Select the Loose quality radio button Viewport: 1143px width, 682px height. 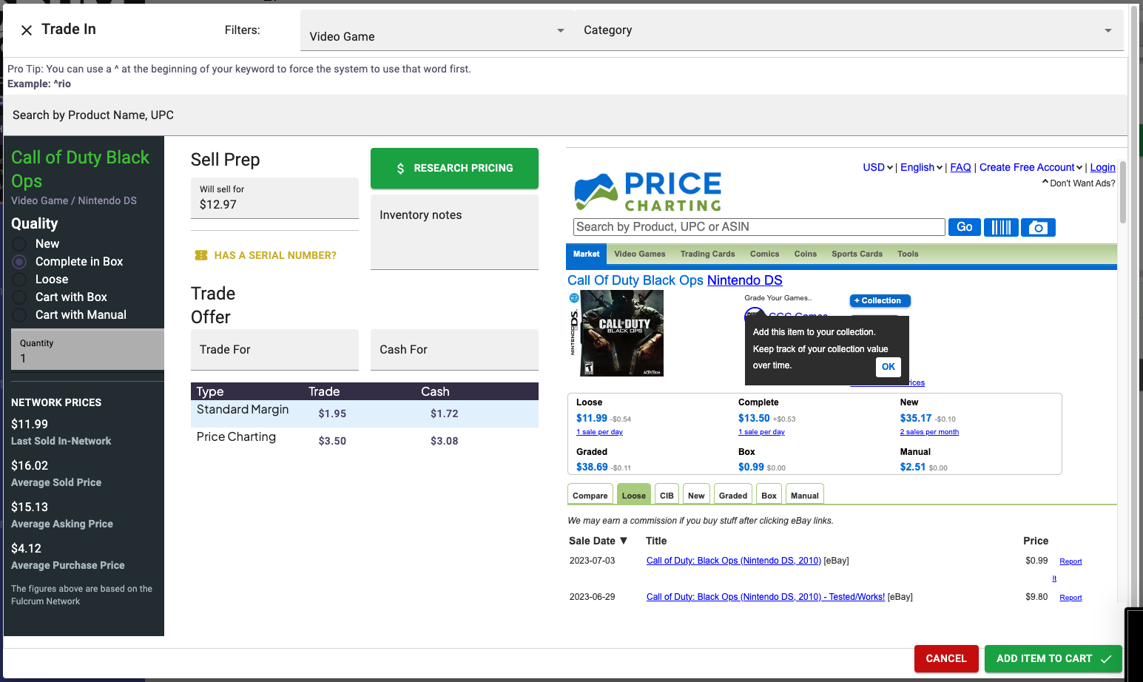[x=20, y=279]
